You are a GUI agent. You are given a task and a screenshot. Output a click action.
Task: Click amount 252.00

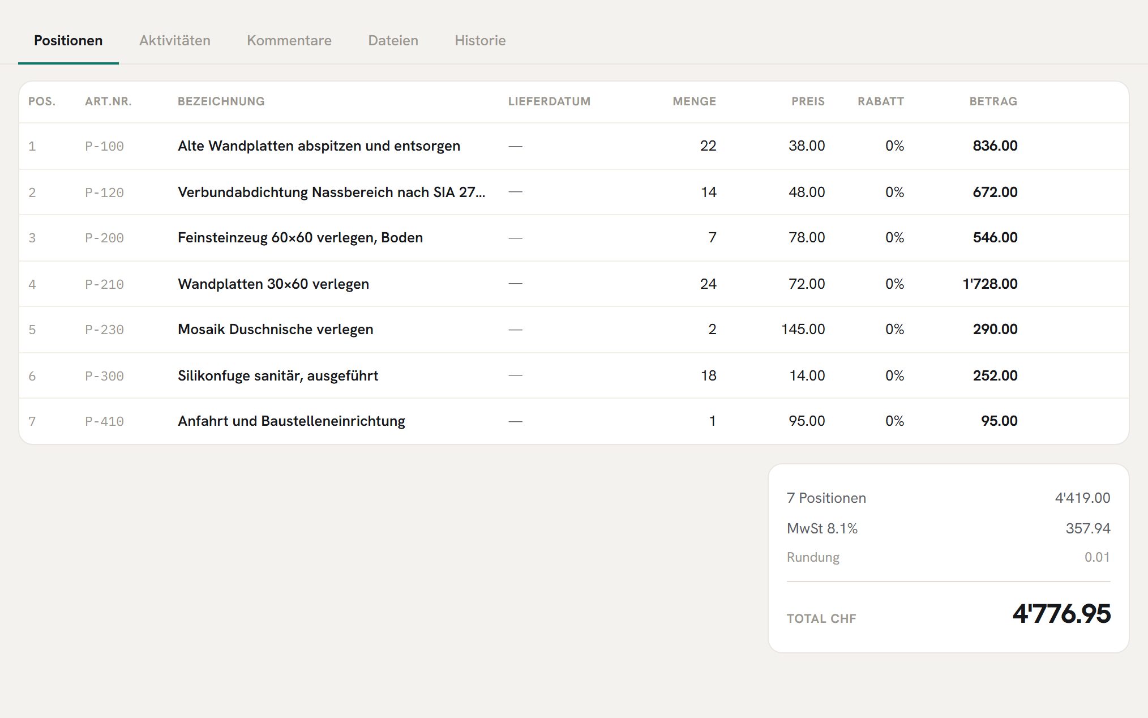995,376
